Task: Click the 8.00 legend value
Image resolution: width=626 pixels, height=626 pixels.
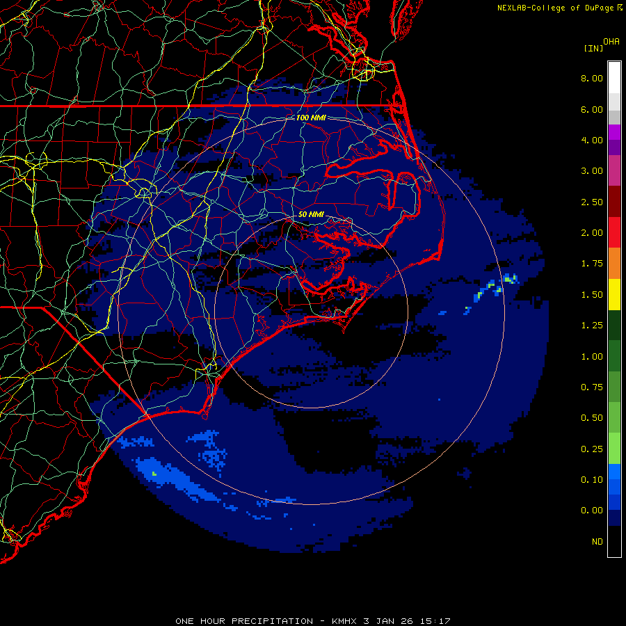Action: click(592, 78)
